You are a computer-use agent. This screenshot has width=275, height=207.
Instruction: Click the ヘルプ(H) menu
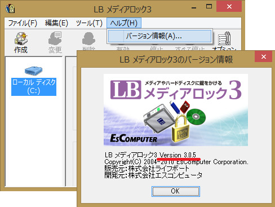(x=124, y=23)
